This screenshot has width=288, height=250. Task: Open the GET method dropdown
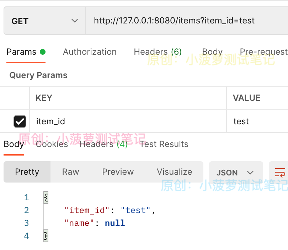coord(45,21)
